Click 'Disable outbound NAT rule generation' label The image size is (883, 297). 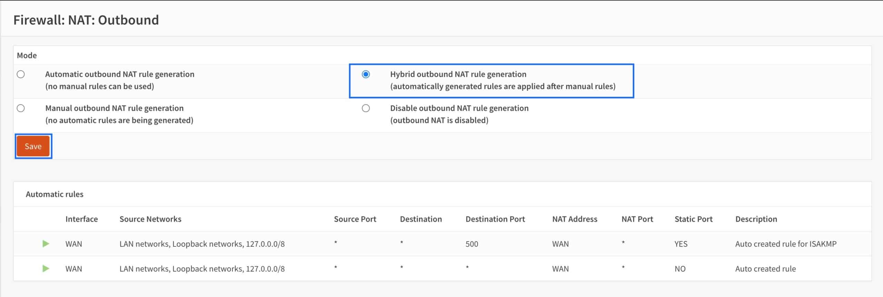click(459, 108)
